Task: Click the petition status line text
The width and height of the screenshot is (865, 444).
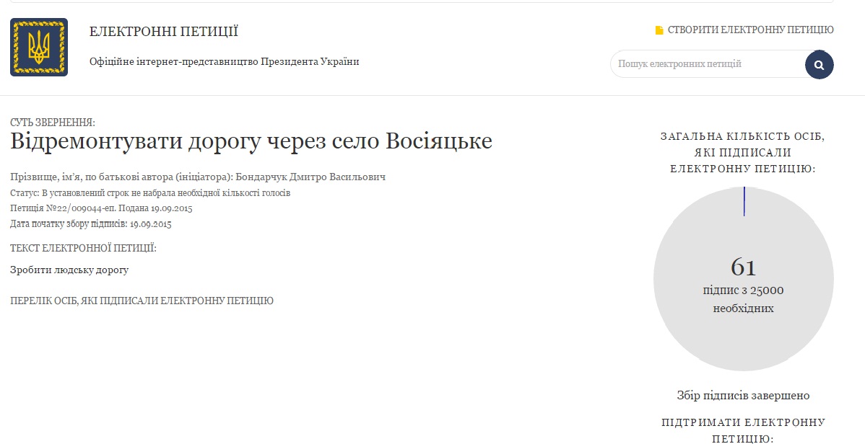Action: [x=150, y=193]
